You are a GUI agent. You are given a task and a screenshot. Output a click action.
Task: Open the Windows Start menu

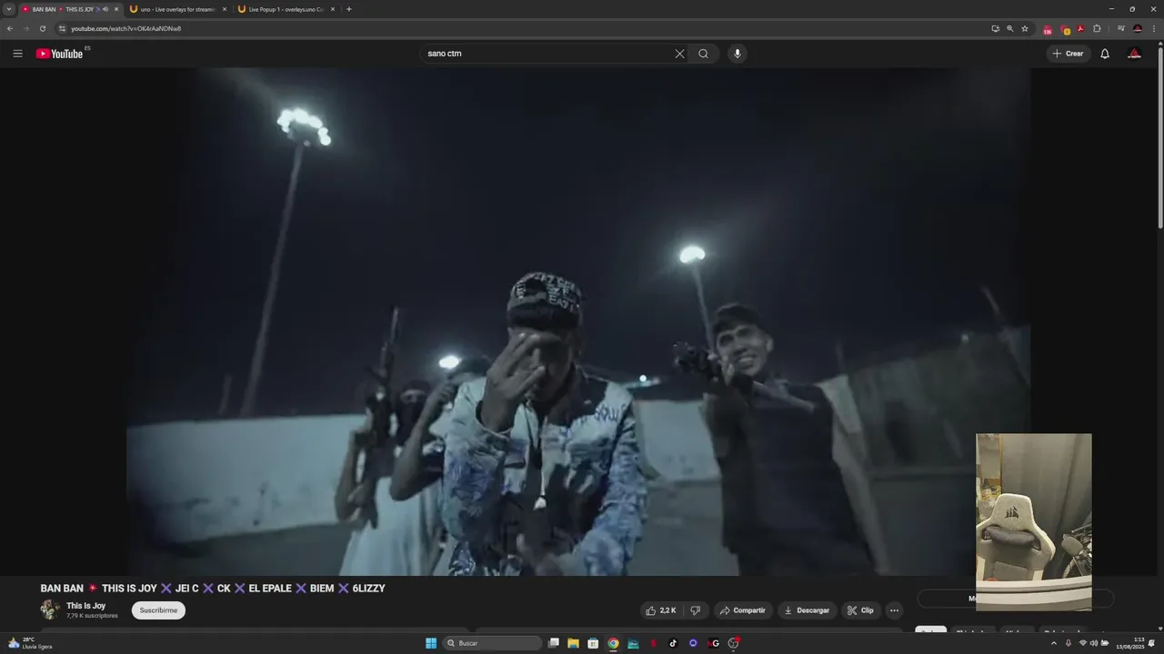click(x=431, y=643)
